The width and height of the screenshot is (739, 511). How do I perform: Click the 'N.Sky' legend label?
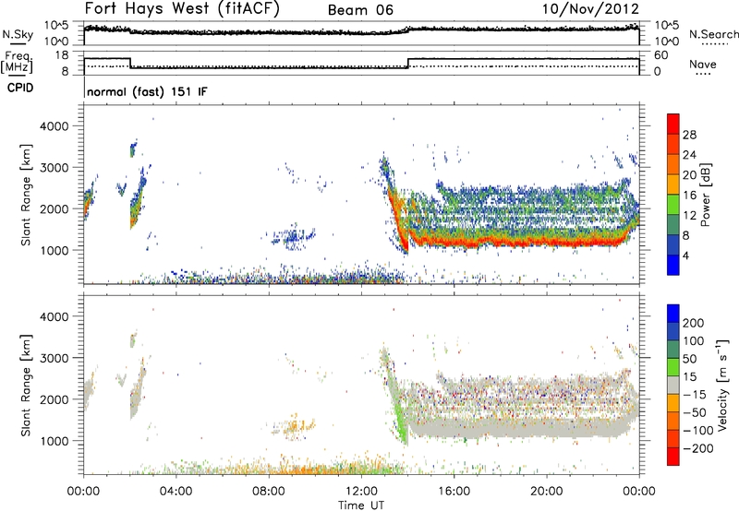tap(18, 34)
